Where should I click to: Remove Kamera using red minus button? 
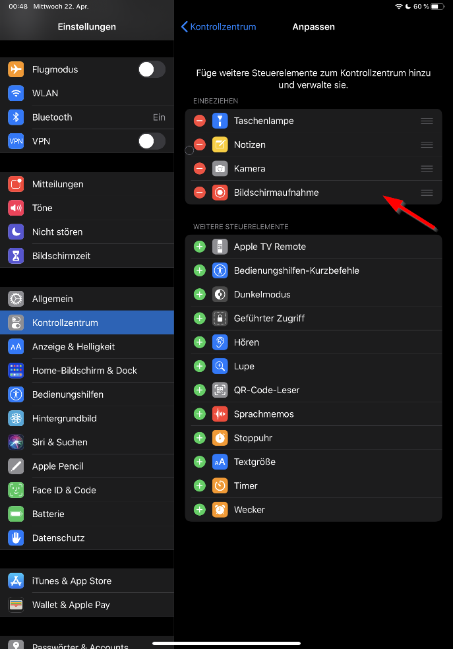coord(199,169)
